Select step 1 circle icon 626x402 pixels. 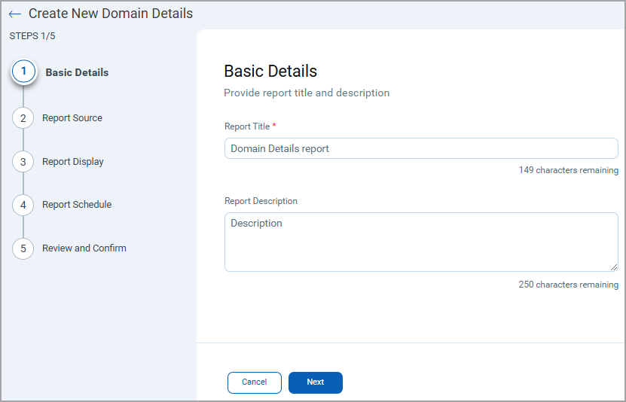23,72
